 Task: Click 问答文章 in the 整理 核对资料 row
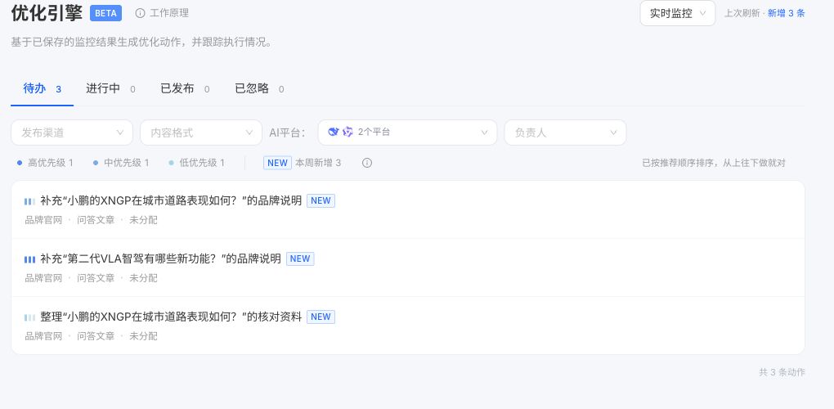coord(96,335)
